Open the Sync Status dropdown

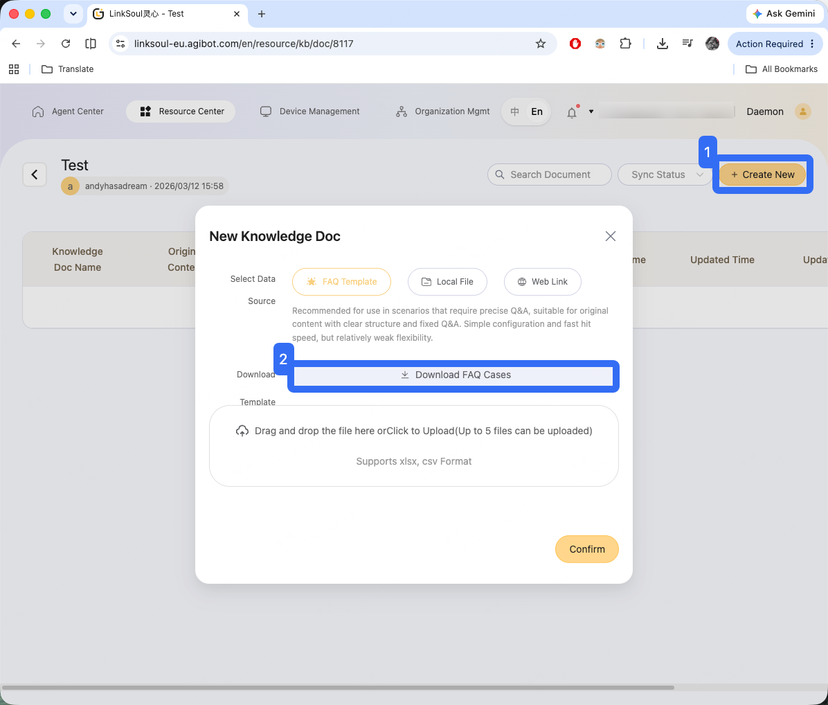tap(665, 175)
